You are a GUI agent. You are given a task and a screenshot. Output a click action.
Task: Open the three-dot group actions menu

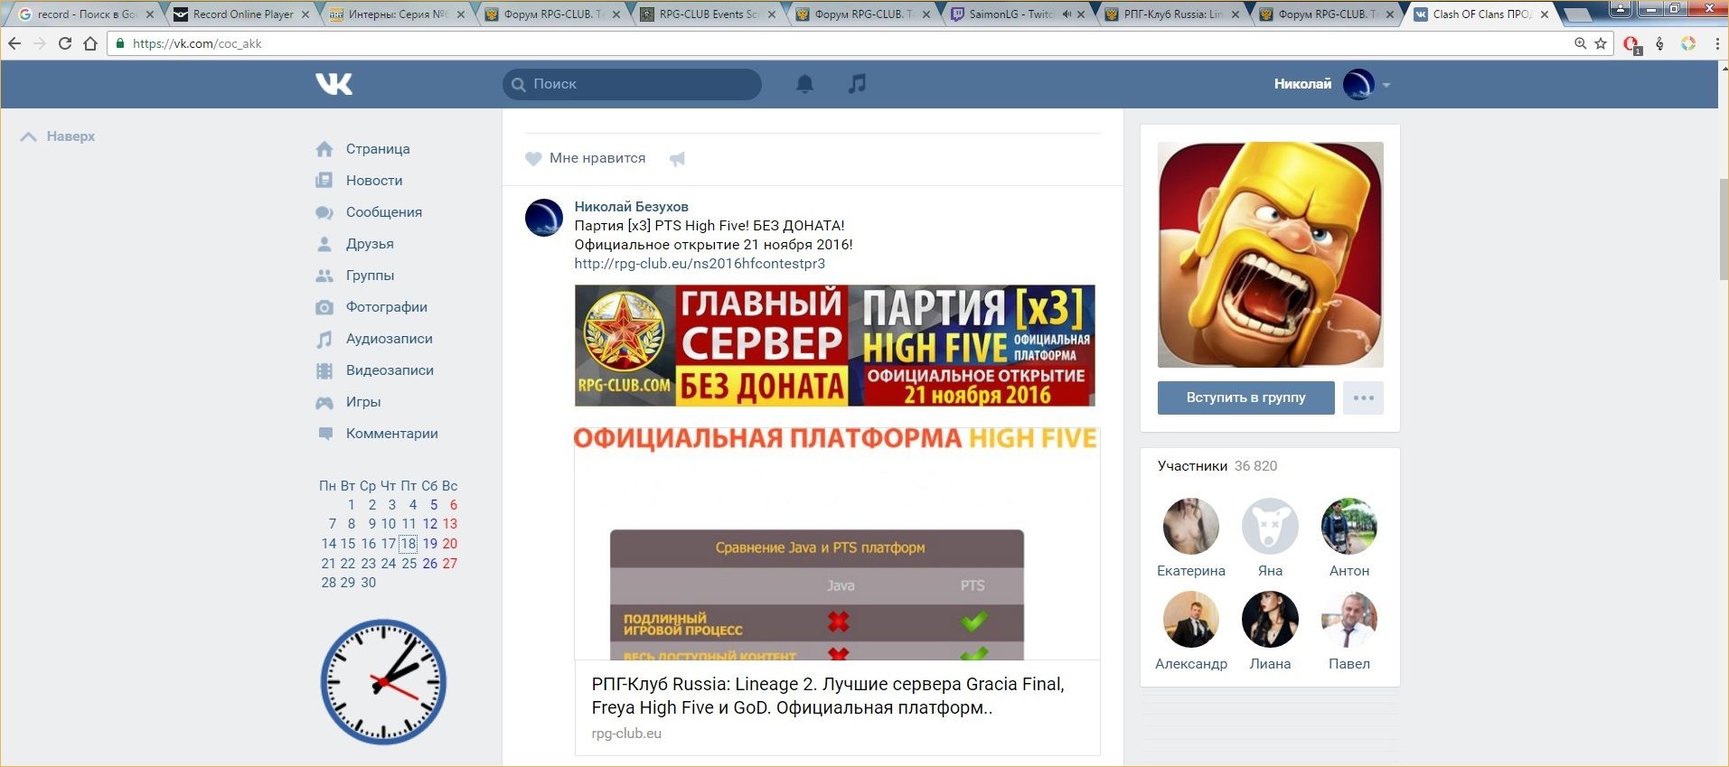point(1363,398)
